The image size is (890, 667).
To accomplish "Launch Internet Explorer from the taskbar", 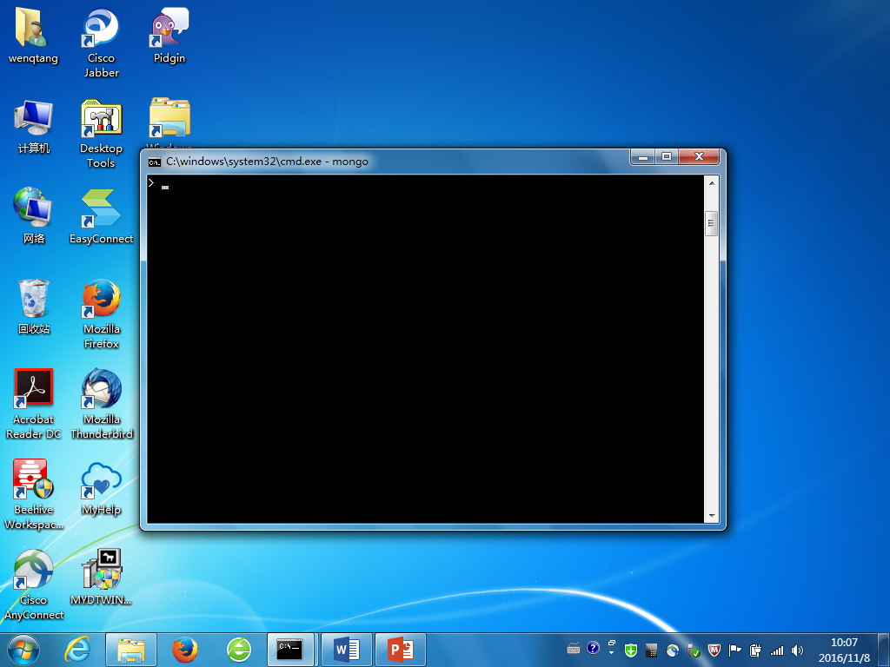I will (x=77, y=650).
